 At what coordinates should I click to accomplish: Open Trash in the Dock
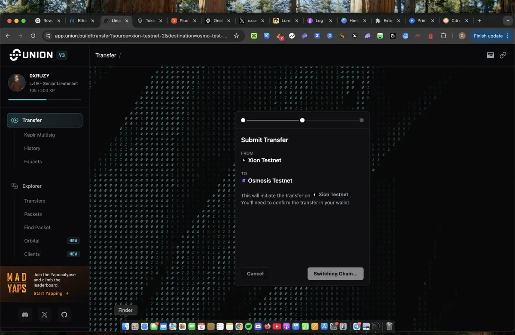coord(389,326)
